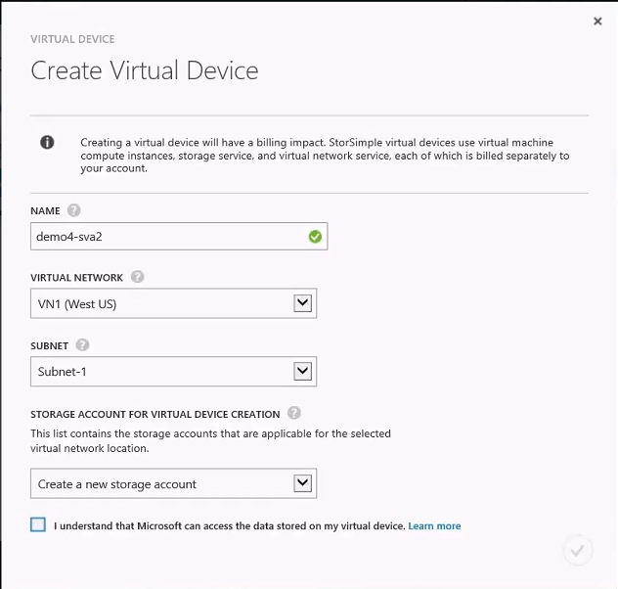
Task: Click the help icon next to NAME
Action: pyautogui.click(x=73, y=210)
